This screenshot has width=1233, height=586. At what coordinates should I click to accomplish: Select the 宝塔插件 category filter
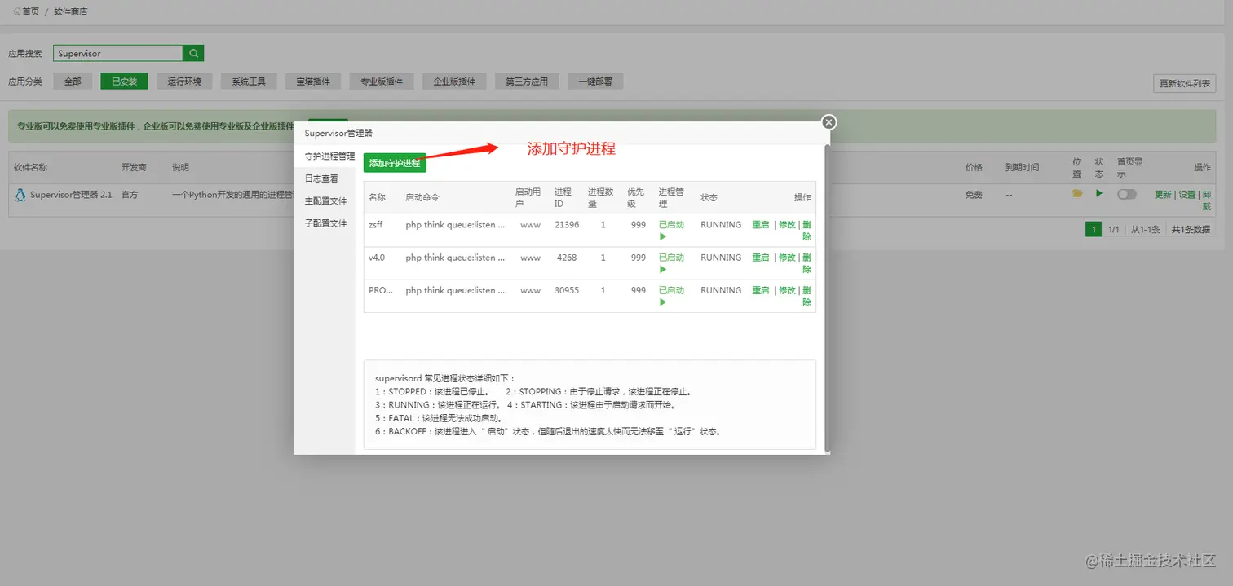[x=313, y=82]
